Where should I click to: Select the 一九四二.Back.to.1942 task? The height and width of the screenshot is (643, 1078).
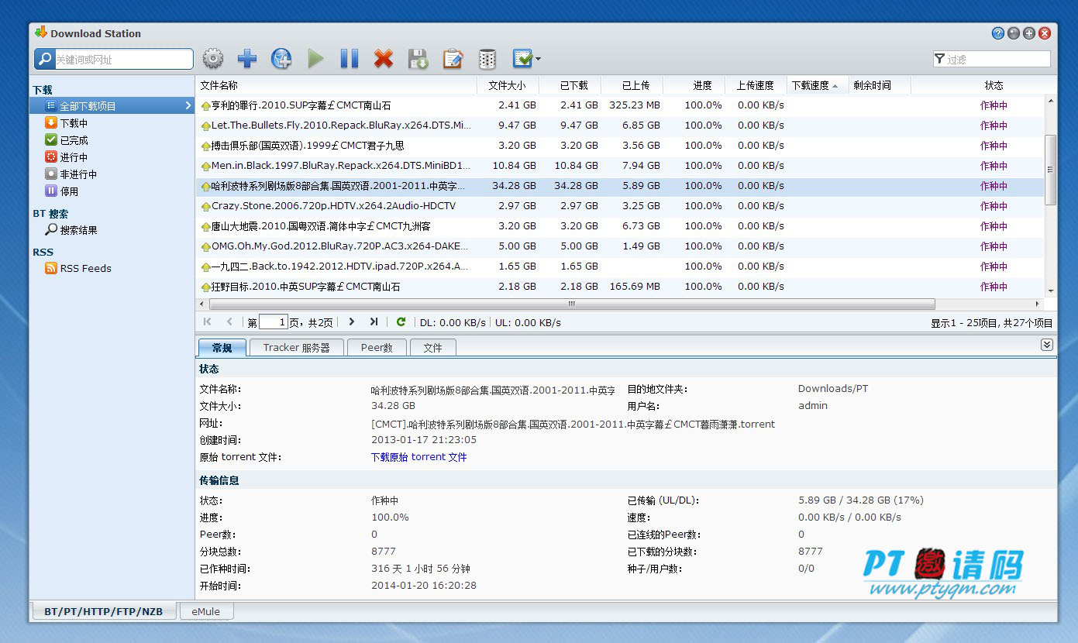[620, 266]
